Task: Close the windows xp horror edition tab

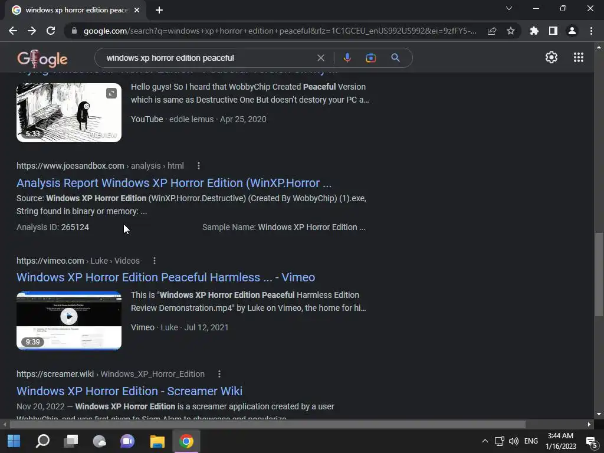Action: pyautogui.click(x=137, y=10)
